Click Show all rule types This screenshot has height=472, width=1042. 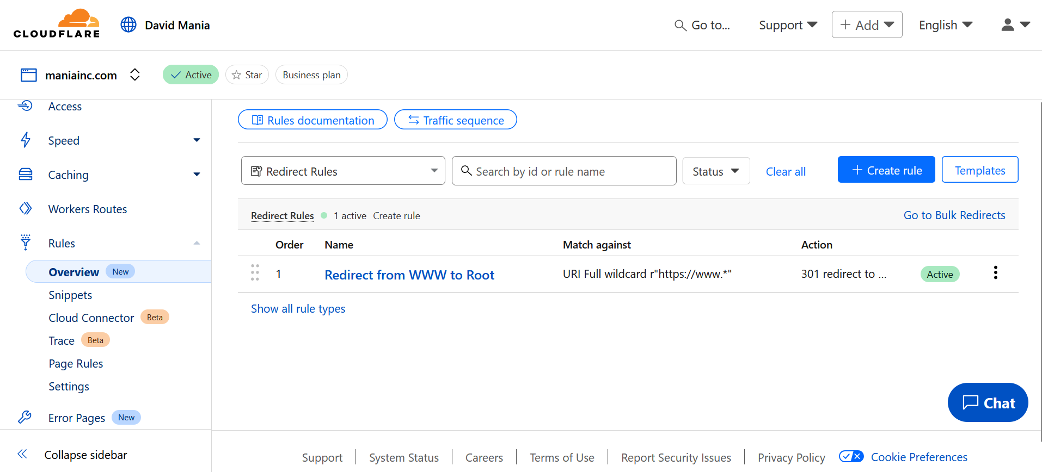(x=298, y=309)
